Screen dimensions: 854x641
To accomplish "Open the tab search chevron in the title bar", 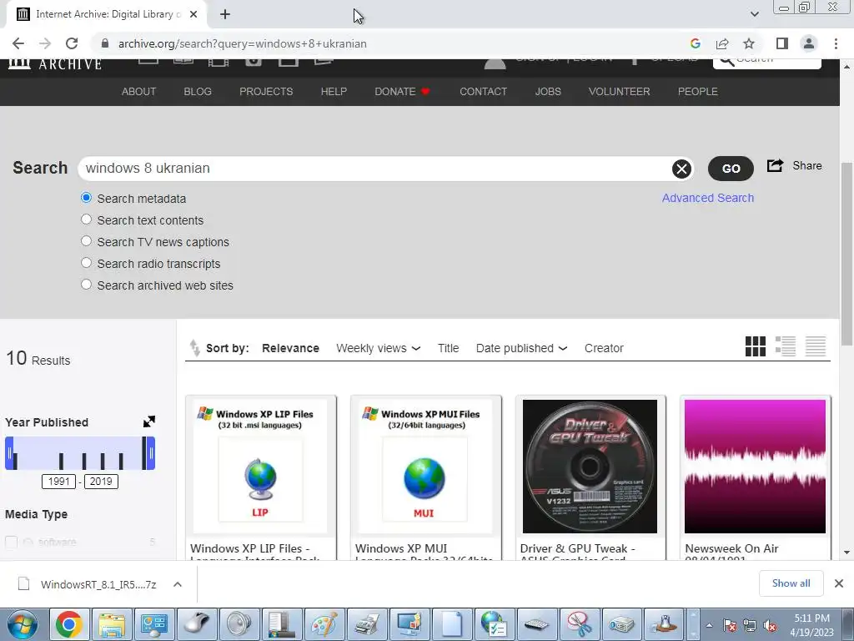I will pos(754,14).
